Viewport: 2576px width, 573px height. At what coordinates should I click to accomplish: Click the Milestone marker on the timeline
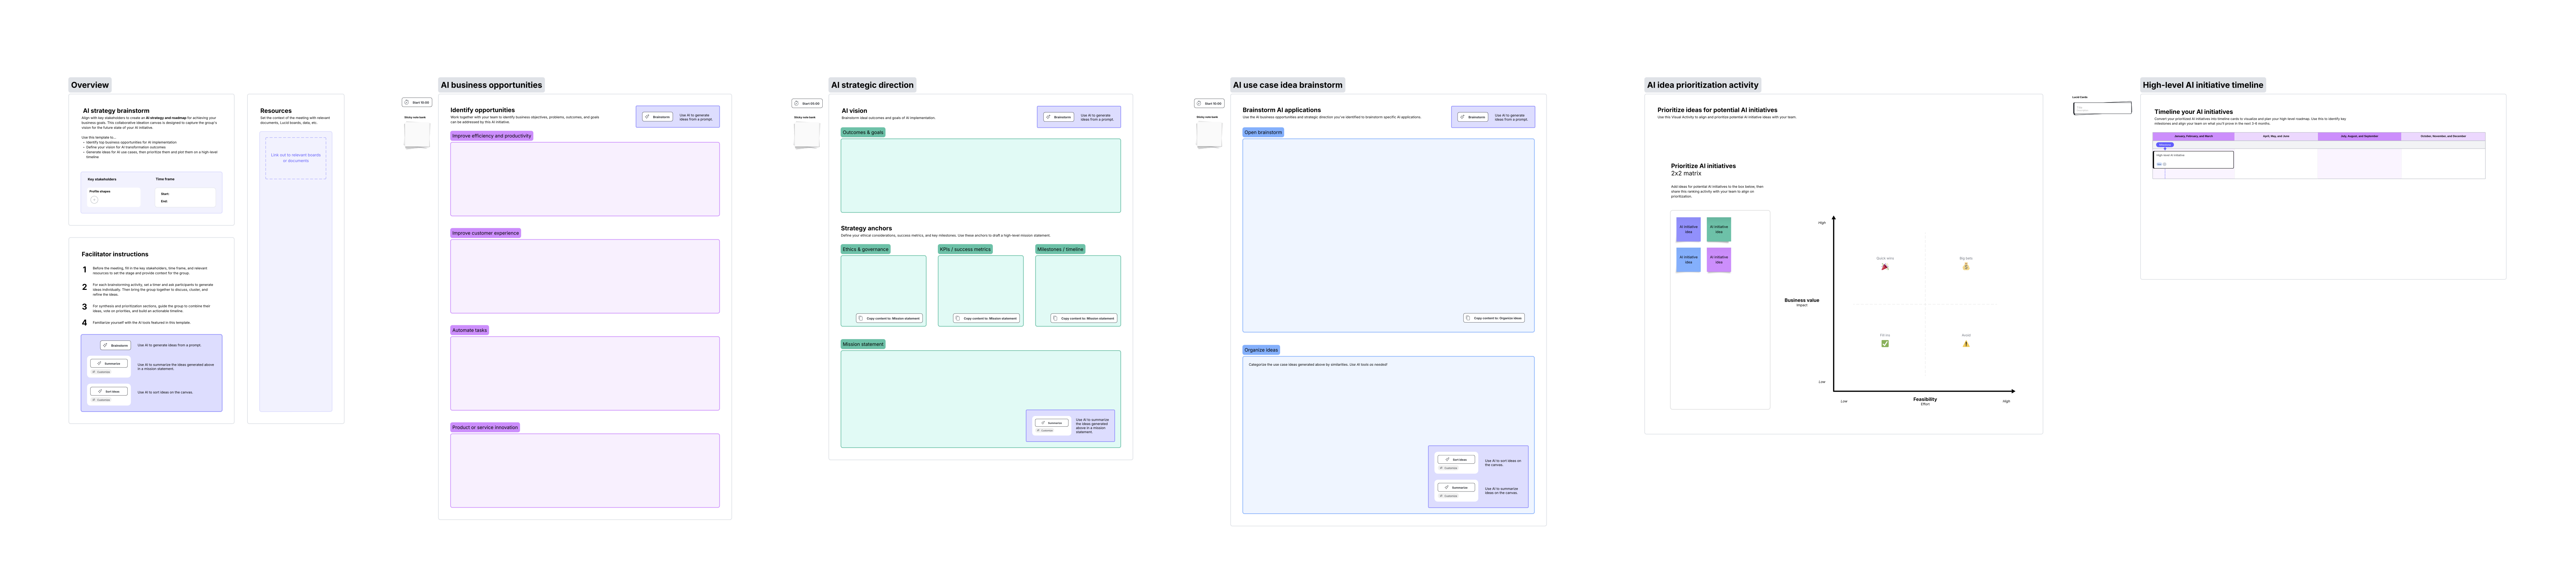(x=2165, y=145)
